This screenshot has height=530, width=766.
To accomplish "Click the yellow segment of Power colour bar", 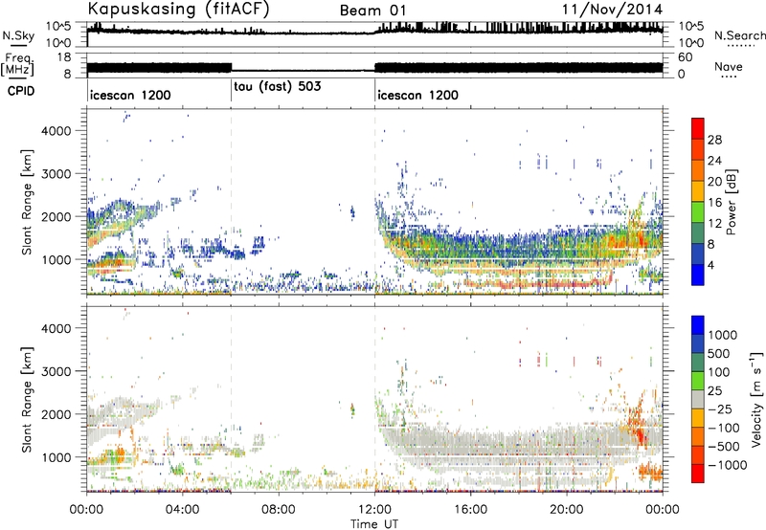I will click(x=698, y=191).
